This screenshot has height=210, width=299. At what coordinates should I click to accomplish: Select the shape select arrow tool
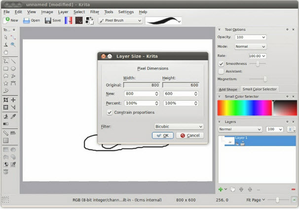[x=6, y=37]
